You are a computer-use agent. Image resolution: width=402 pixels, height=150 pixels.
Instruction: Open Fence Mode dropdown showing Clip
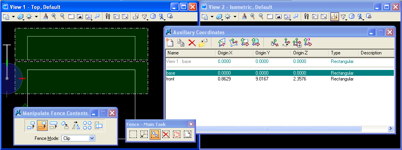(78, 138)
